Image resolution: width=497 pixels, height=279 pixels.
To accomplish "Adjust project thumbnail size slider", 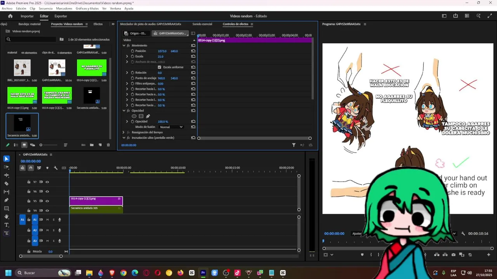I will pos(48,145).
